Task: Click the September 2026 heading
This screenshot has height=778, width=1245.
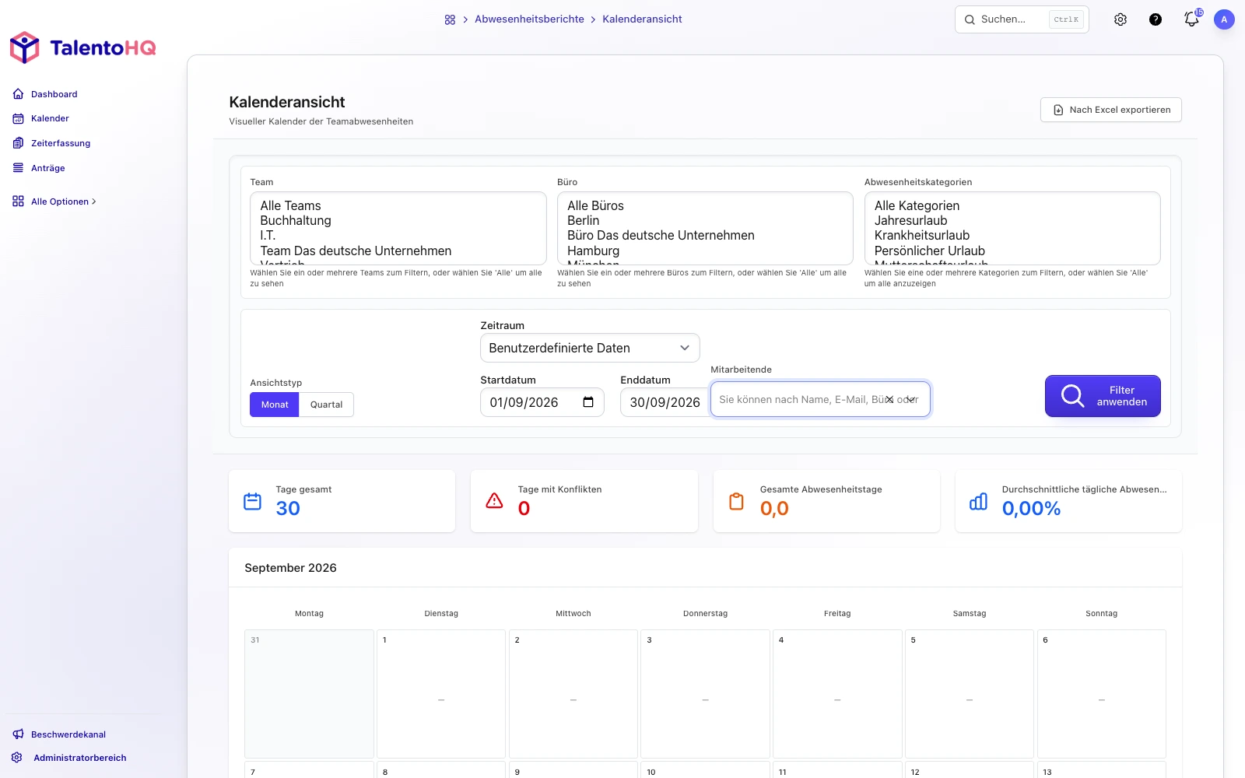Action: click(290, 568)
